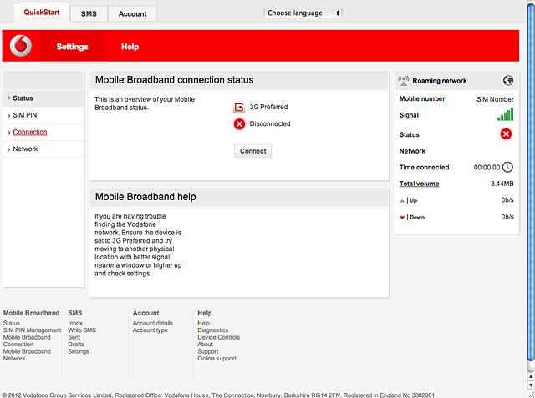Image resolution: width=535 pixels, height=398 pixels.
Task: Open the Help menu in red bar
Action: pos(130,47)
